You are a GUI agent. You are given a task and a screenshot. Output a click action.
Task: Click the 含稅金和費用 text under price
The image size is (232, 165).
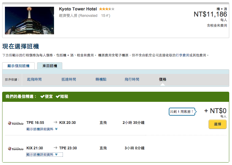217,25
